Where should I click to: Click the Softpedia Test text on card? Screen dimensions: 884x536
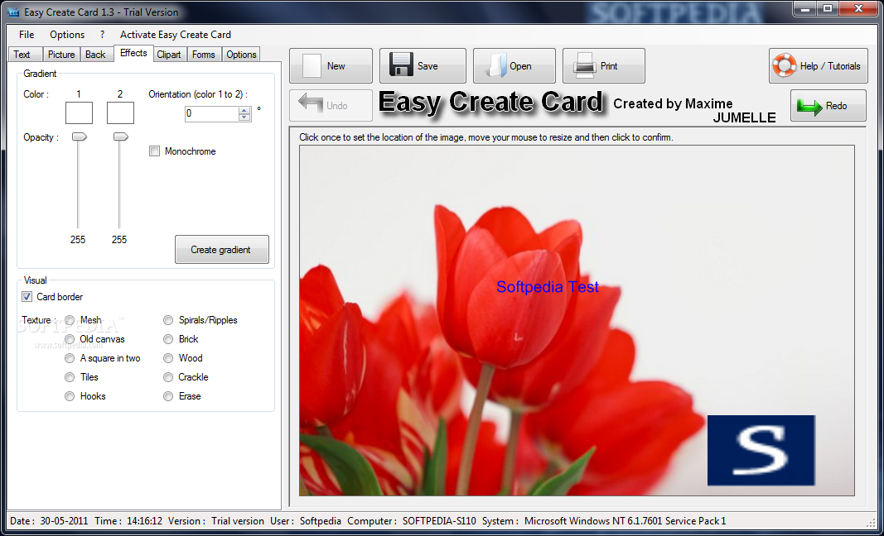[x=548, y=287]
